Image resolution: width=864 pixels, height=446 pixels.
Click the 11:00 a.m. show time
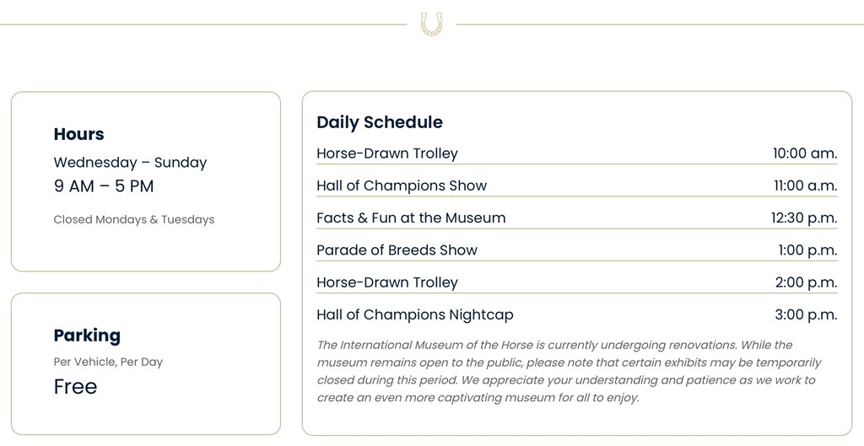point(805,185)
